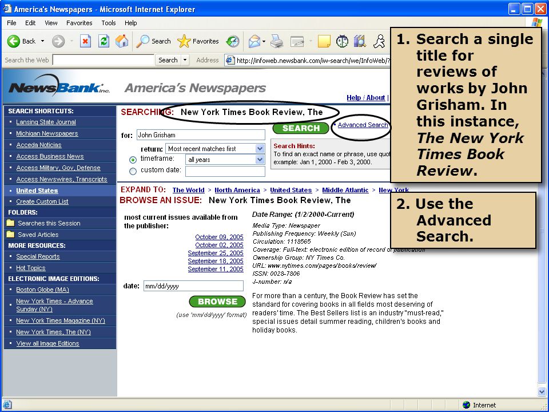Click United States sidebar shortcut
The image size is (549, 412).
37,191
